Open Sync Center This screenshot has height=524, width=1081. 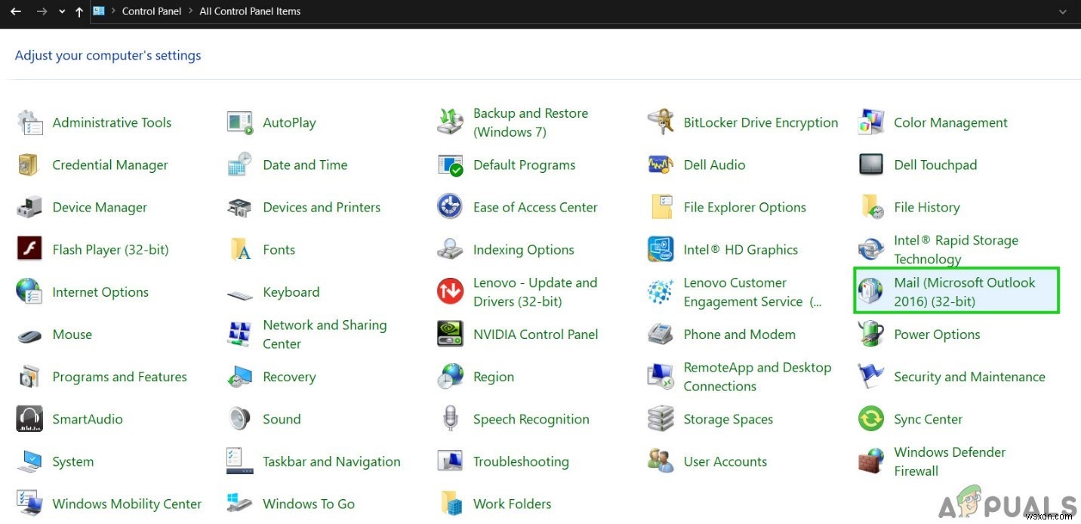[x=928, y=419]
